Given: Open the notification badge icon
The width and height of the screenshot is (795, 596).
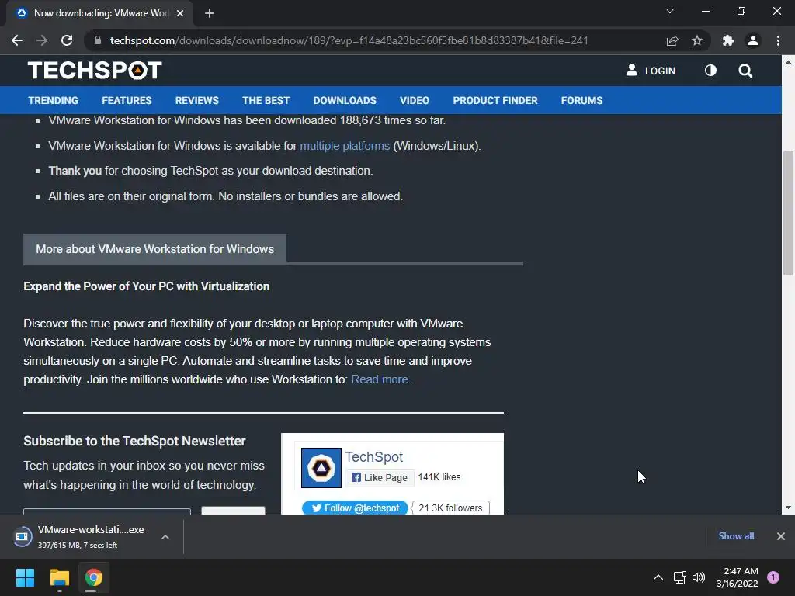Looking at the screenshot, I should coord(773,577).
